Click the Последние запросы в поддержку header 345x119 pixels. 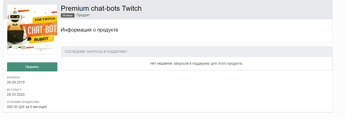(x=96, y=52)
